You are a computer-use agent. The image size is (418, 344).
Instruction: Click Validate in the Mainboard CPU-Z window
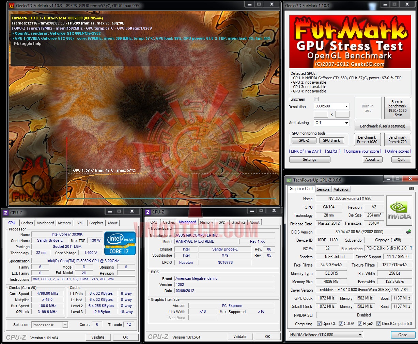[x=240, y=337]
